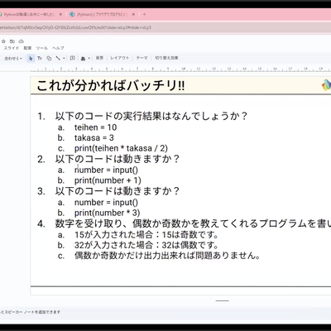Click the テーマ toolbar button
331x331 pixels.
point(142,58)
